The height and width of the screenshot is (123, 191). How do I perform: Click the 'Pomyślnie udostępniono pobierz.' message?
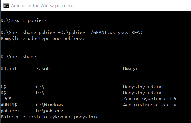point(43,39)
